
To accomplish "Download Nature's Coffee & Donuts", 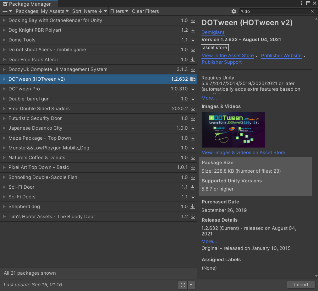I will click(x=193, y=158).
